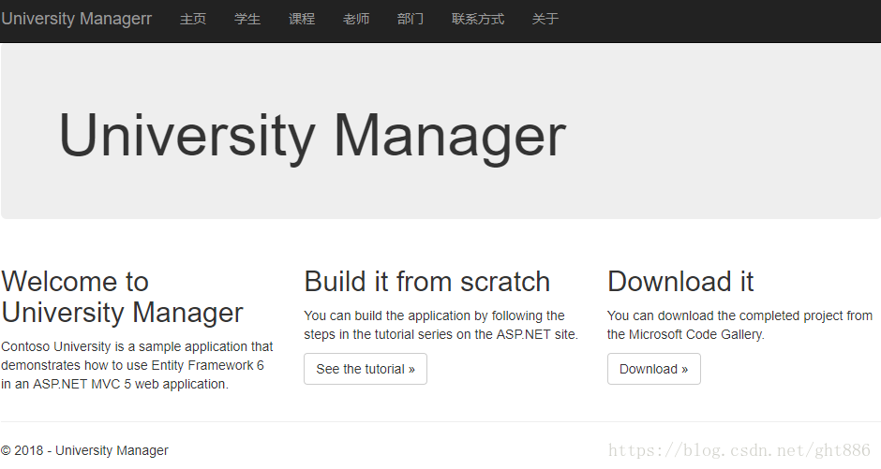
Task: Click the Download it heading
Action: point(680,282)
